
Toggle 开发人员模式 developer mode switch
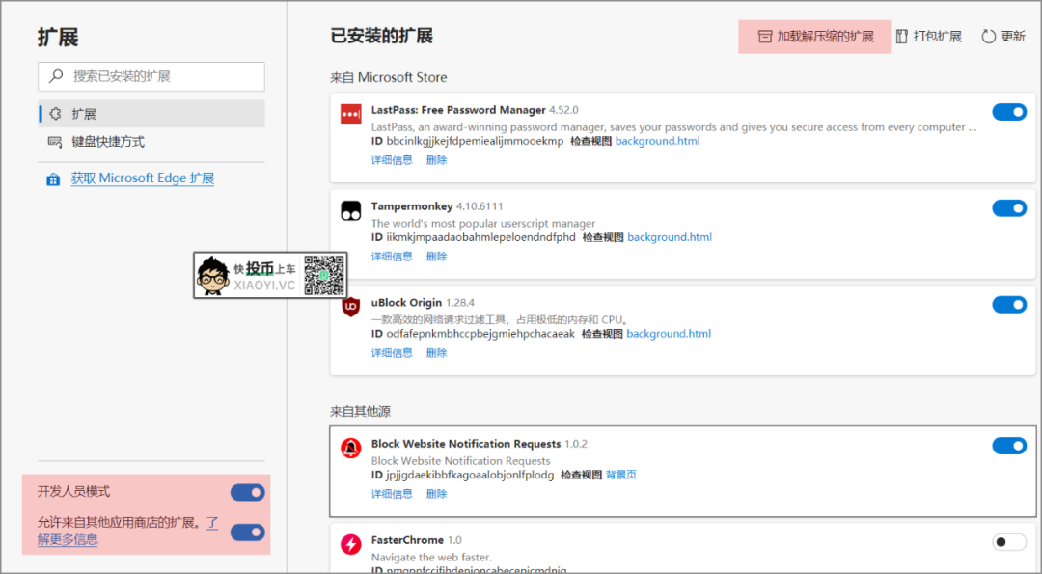point(247,493)
